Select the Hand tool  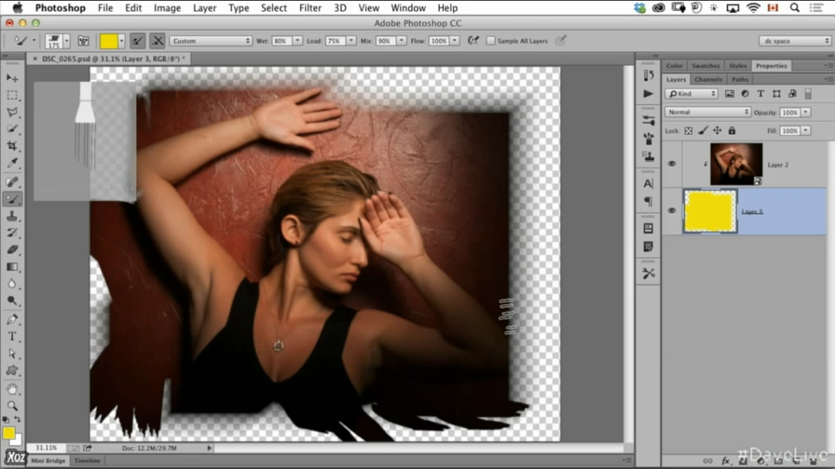pyautogui.click(x=12, y=389)
